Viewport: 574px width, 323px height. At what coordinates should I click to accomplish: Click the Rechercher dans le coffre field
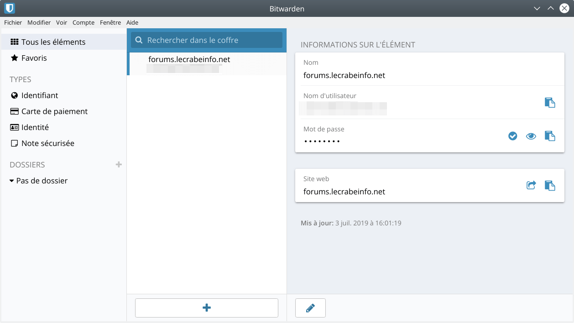pyautogui.click(x=207, y=40)
